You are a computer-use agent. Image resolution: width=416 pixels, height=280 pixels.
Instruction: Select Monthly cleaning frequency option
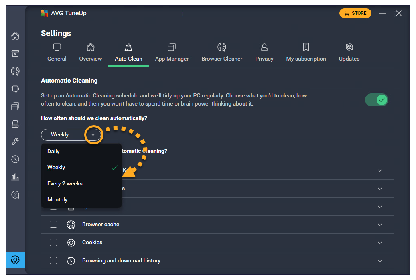click(x=57, y=199)
